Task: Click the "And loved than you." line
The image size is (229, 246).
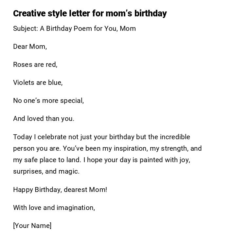Action: pos(44,119)
